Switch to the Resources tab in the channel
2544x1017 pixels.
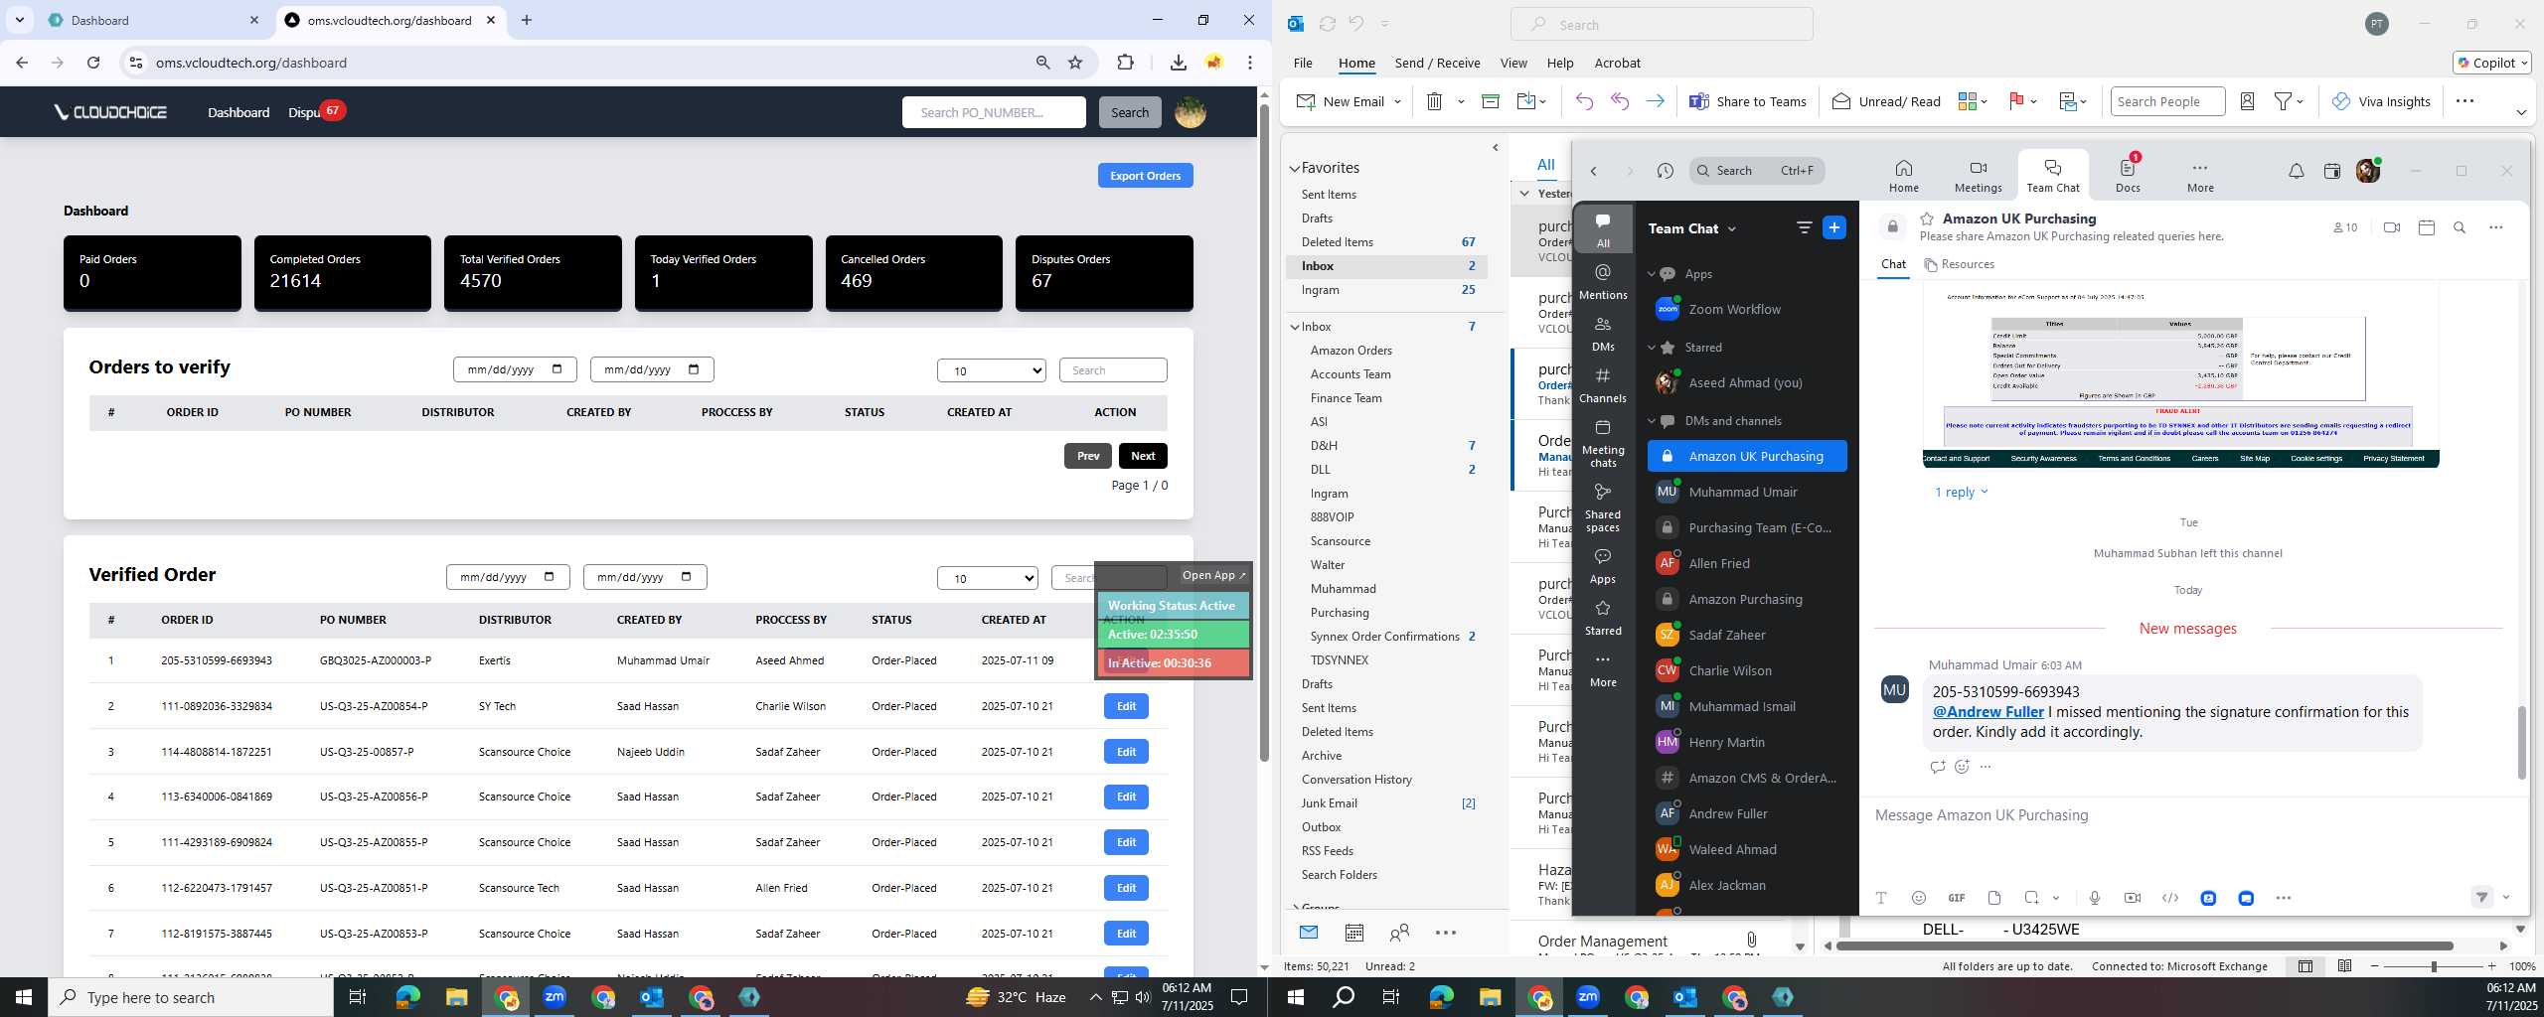coord(1959,264)
